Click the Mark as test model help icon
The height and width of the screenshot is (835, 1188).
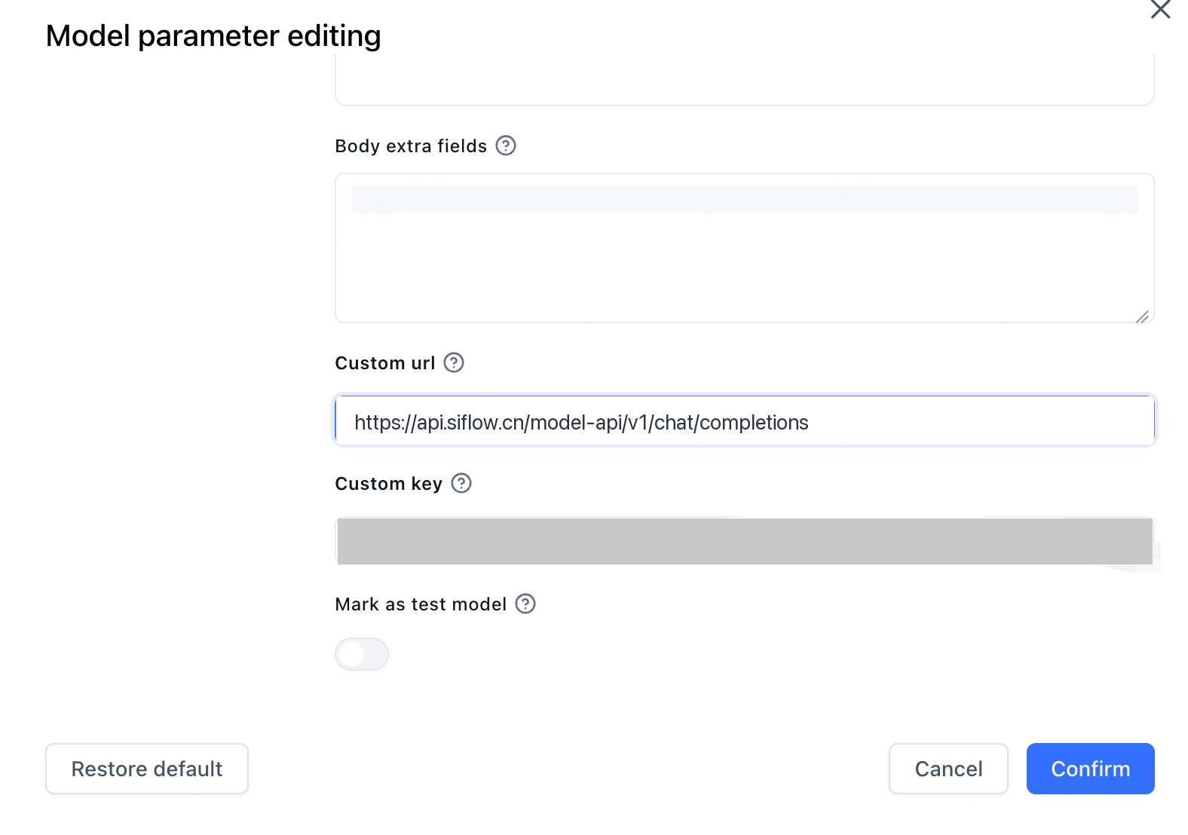tap(525, 604)
